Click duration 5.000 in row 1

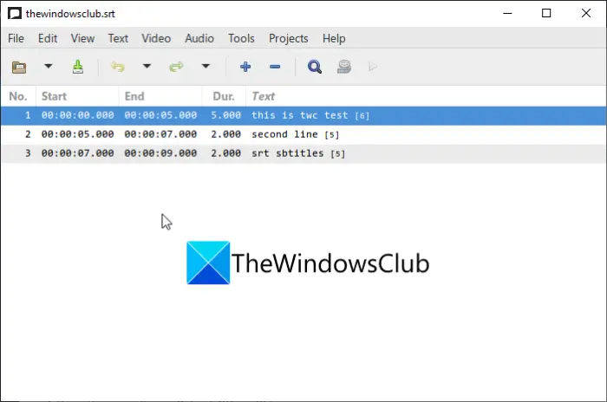coord(225,115)
